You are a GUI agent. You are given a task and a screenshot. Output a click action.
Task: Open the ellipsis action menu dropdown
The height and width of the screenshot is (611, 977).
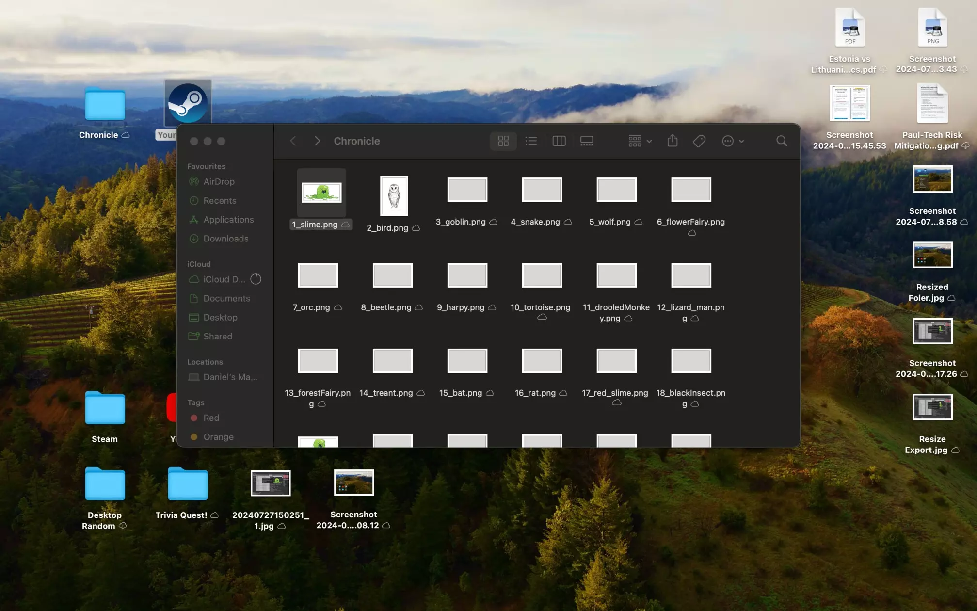(733, 141)
